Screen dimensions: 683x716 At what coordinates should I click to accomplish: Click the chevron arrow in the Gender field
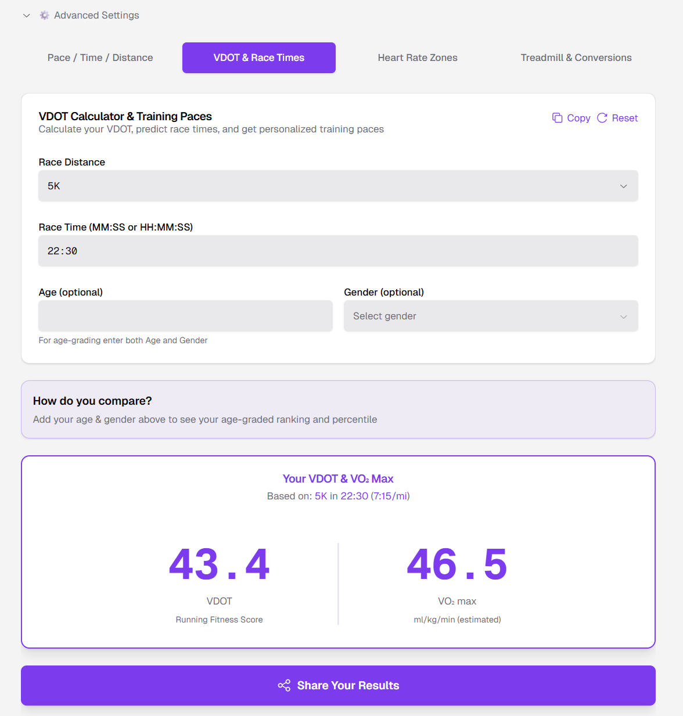[623, 316]
